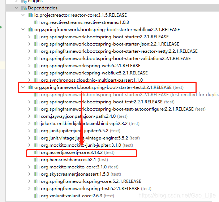Expand spring-boot-test:2.2.1.RELEASE dependency
Viewport: 219px width, 202px height.
pos(29,102)
